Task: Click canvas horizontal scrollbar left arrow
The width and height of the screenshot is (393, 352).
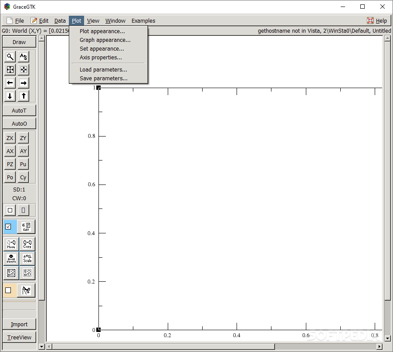Action: (49, 347)
